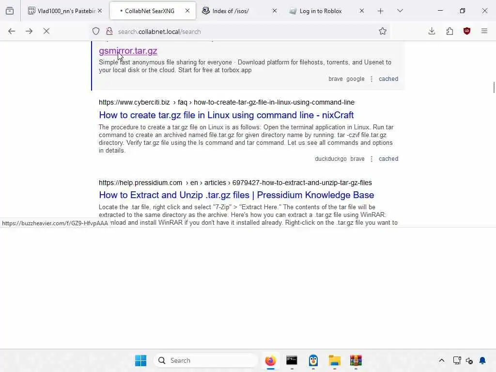Screen dimensions: 496x372
Task: Open cached version of gsmirror.tar.gz result
Action: pyautogui.click(x=388, y=79)
